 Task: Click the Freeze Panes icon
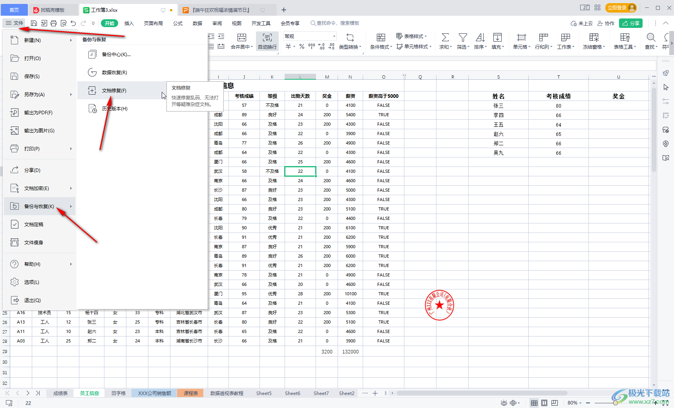click(x=594, y=37)
